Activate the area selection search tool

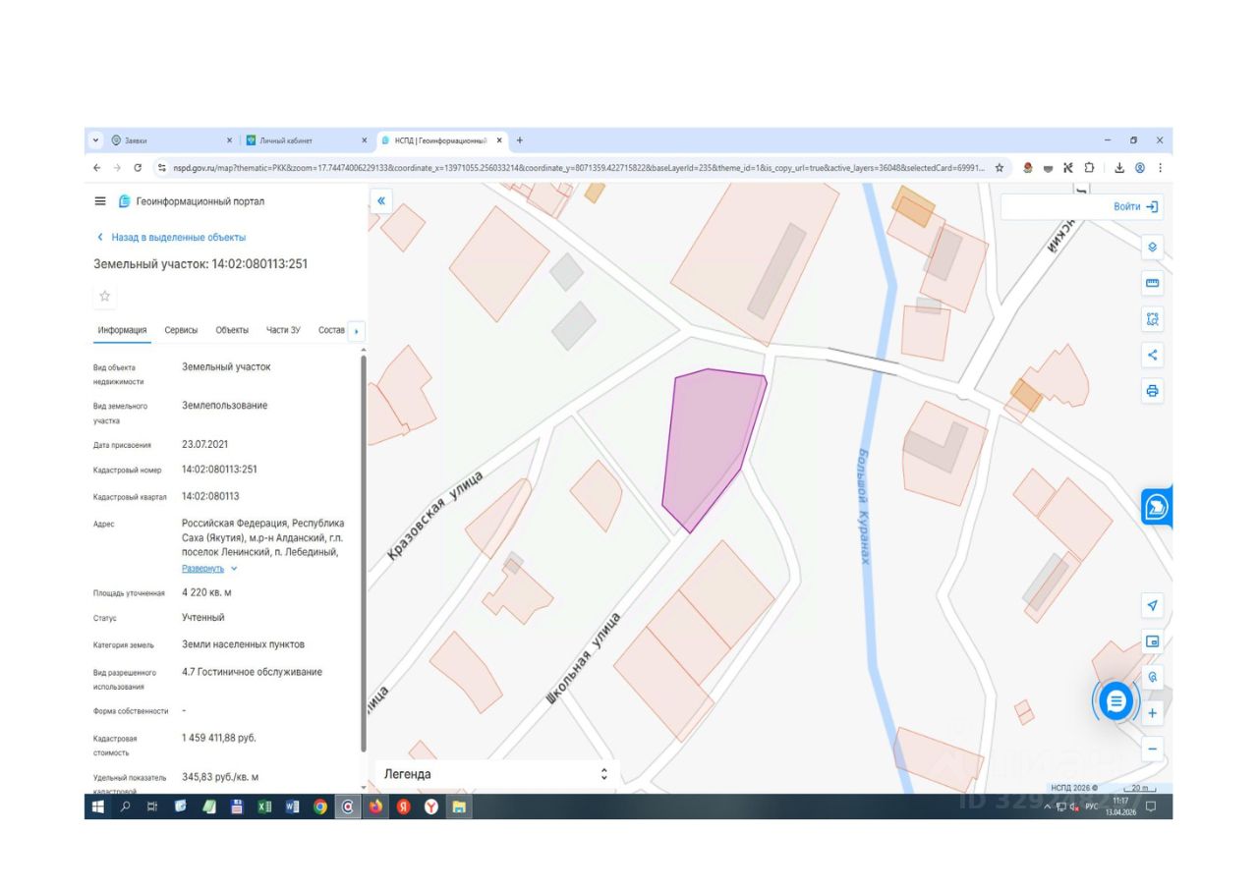(1152, 319)
